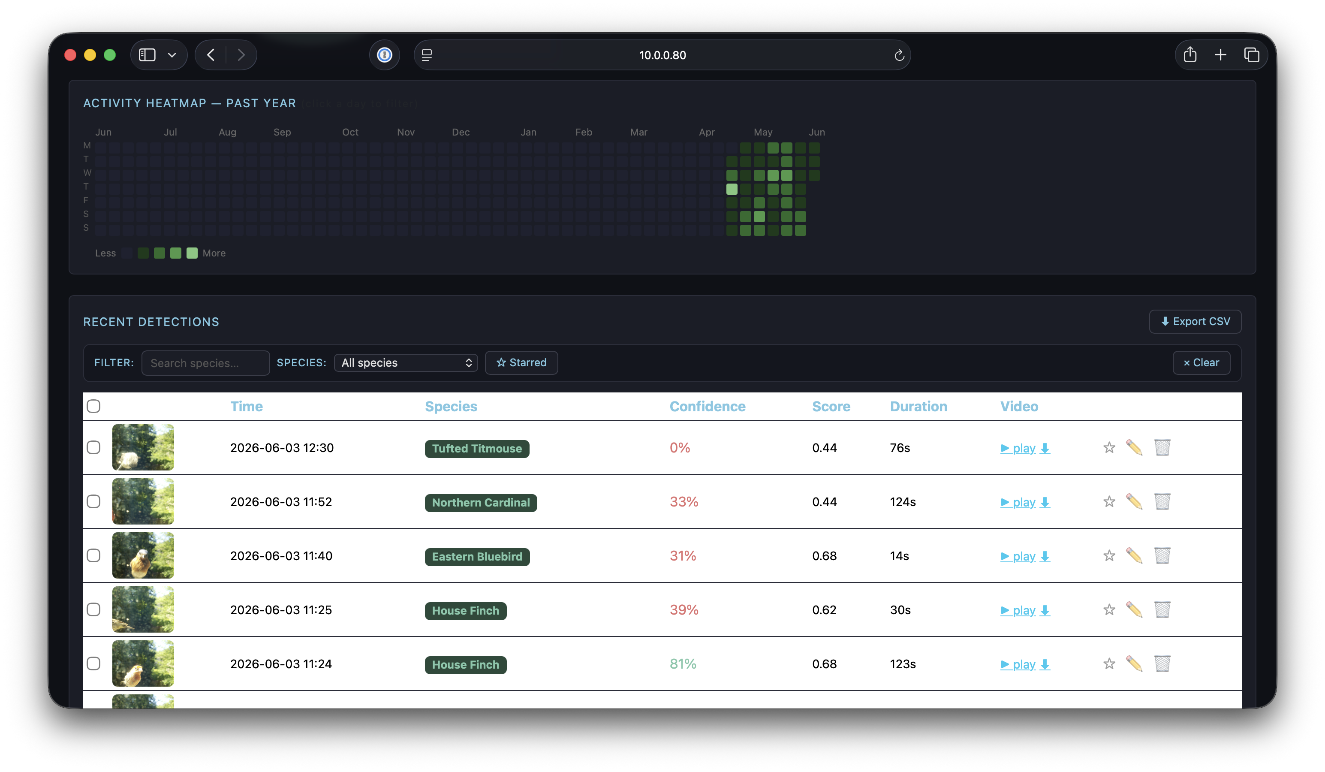The width and height of the screenshot is (1325, 772).
Task: Open the page reader menu in address bar
Action: [x=427, y=55]
